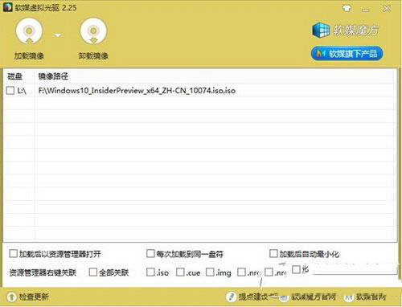Click the 卸载镜像 text label
402x307 pixels.
(93, 55)
